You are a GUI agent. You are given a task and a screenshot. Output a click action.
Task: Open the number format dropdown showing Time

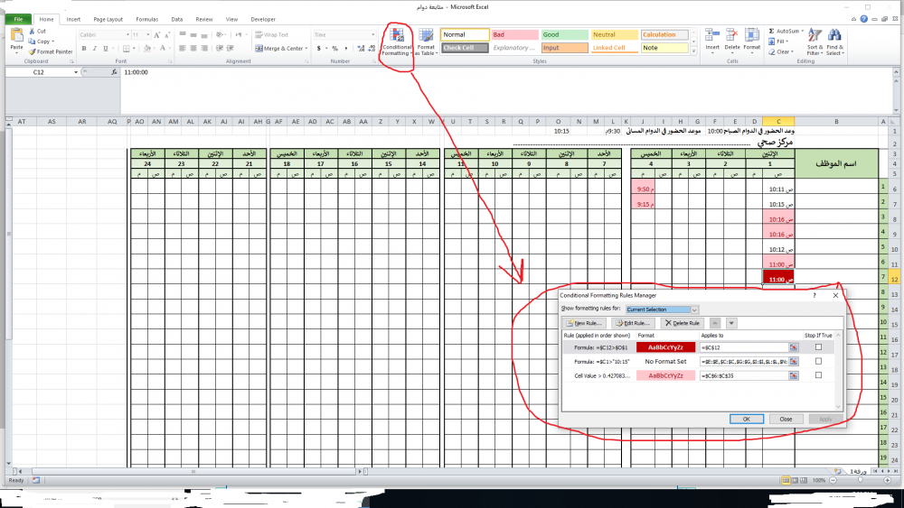point(373,35)
